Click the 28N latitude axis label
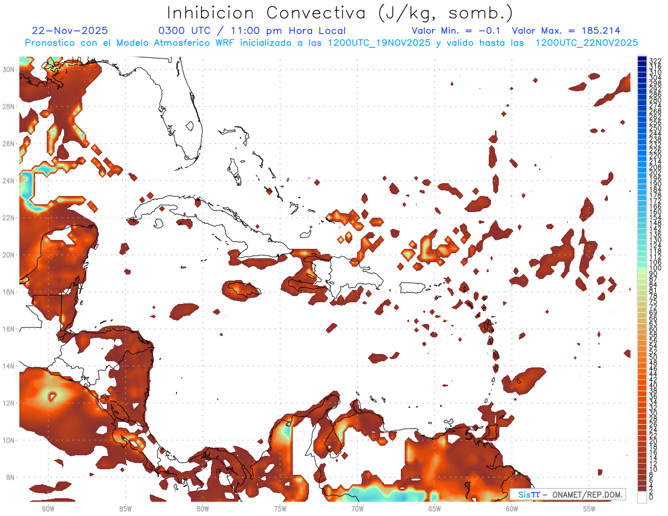The width and height of the screenshot is (668, 516). coord(8,106)
